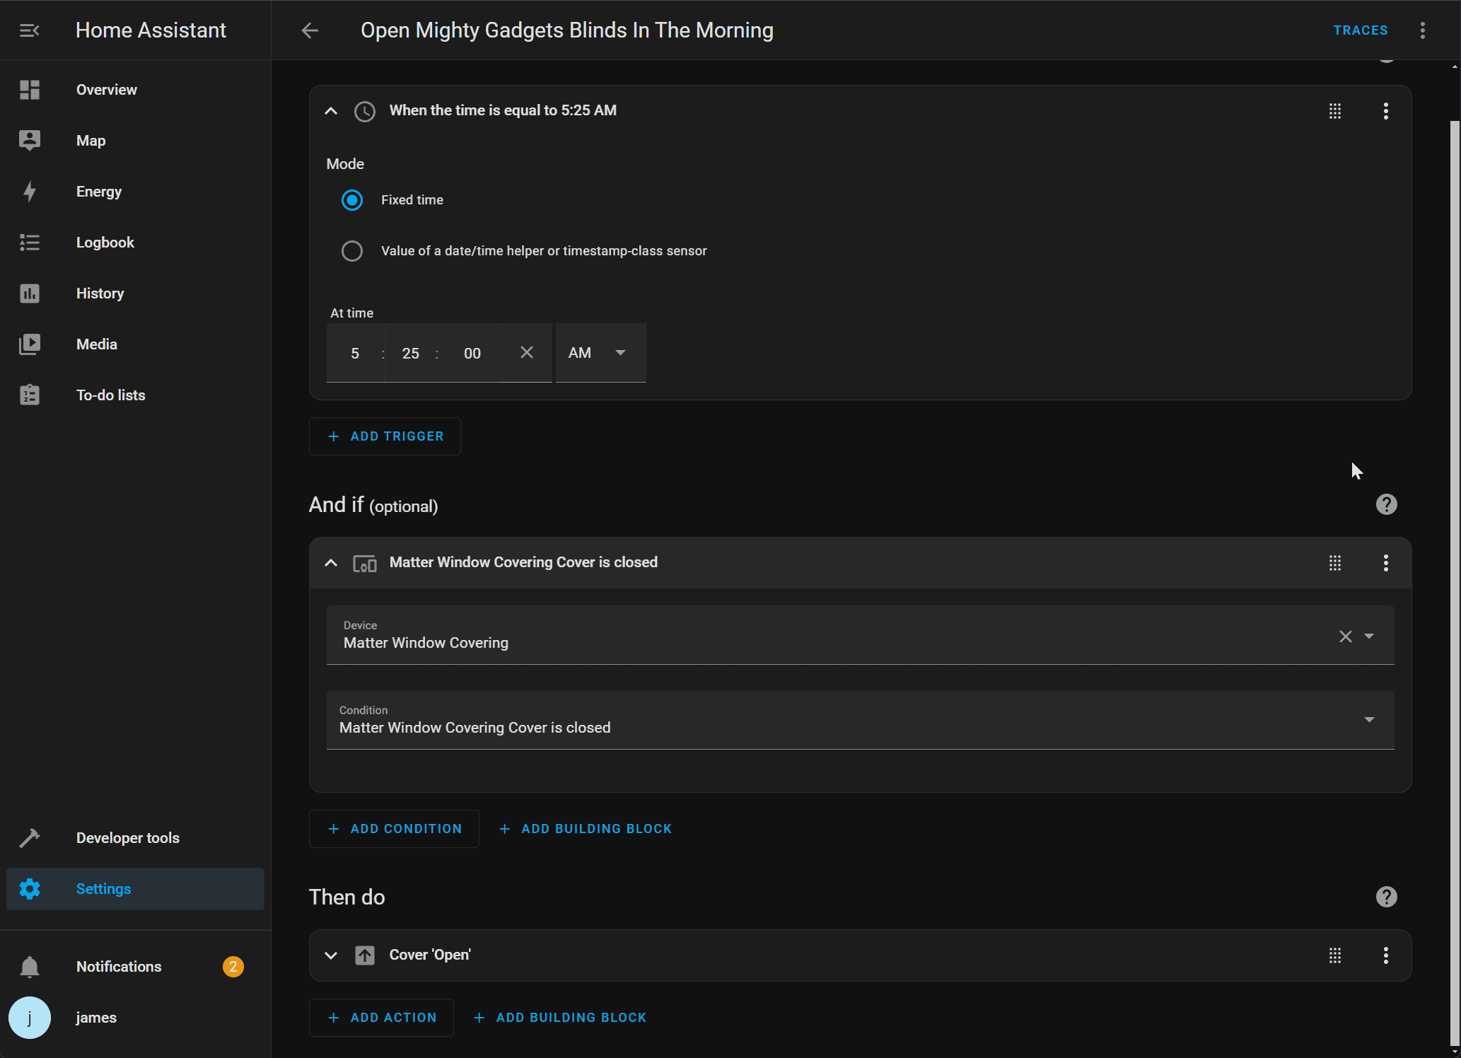Open the automation overflow menu in the header
The height and width of the screenshot is (1058, 1461).
[1422, 30]
